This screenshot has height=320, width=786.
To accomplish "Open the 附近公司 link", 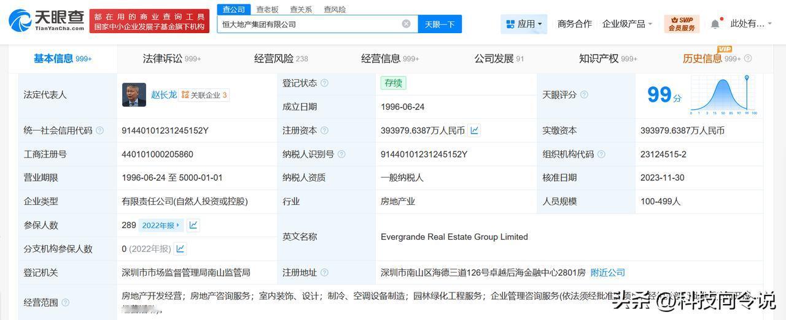I will tap(607, 273).
